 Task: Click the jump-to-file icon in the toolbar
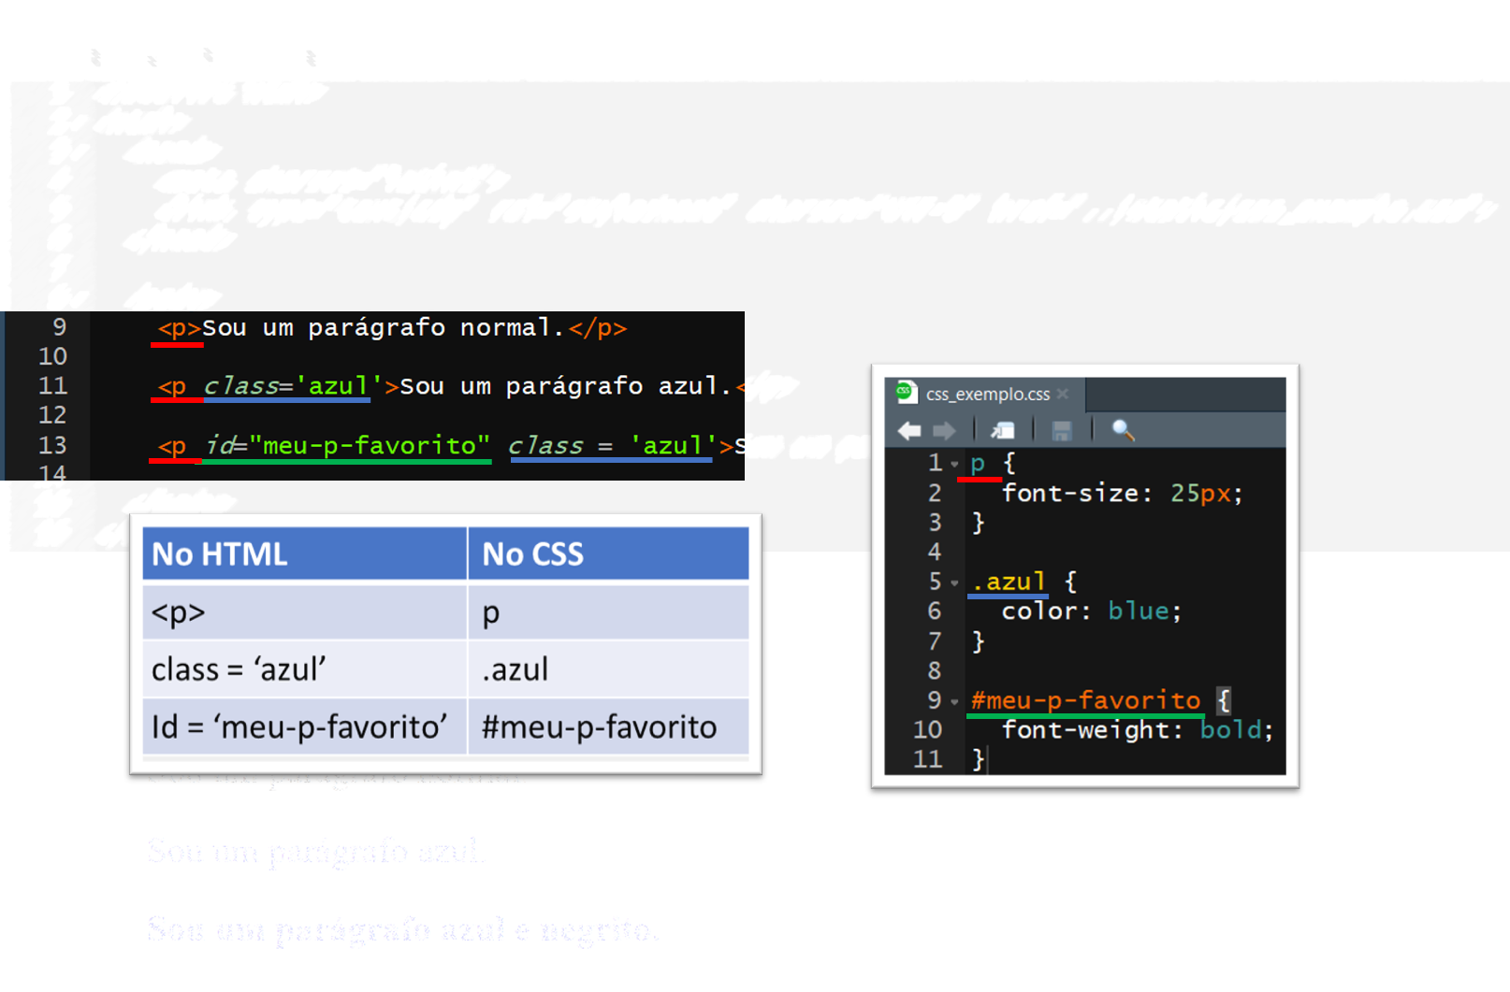(x=1001, y=430)
